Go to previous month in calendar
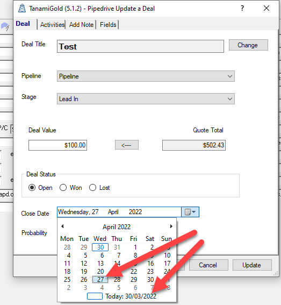This screenshot has width=281, height=305. tap(62, 226)
